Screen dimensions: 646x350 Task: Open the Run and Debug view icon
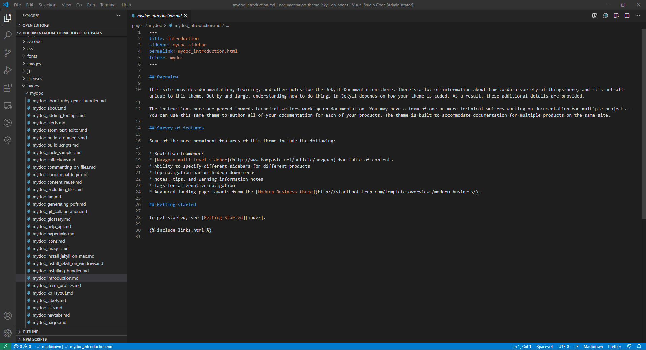click(8, 70)
